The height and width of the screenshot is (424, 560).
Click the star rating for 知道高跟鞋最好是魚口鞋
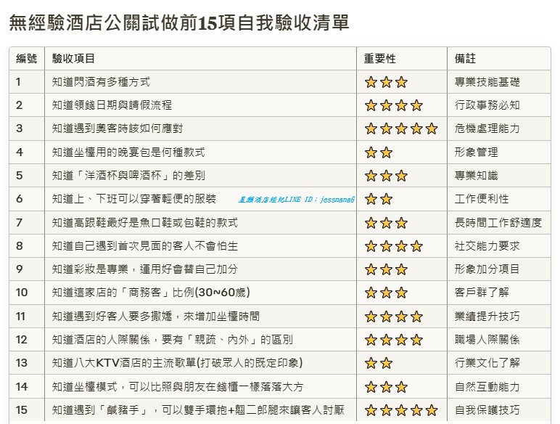click(x=385, y=223)
